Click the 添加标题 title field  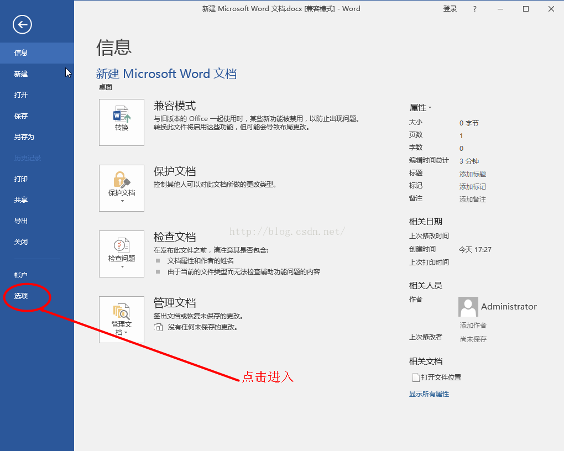click(x=473, y=174)
